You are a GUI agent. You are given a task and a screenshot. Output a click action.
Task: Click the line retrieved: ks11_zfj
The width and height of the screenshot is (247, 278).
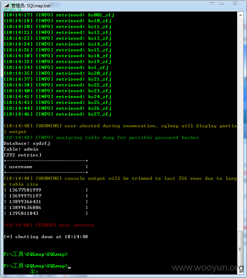[x=57, y=27]
